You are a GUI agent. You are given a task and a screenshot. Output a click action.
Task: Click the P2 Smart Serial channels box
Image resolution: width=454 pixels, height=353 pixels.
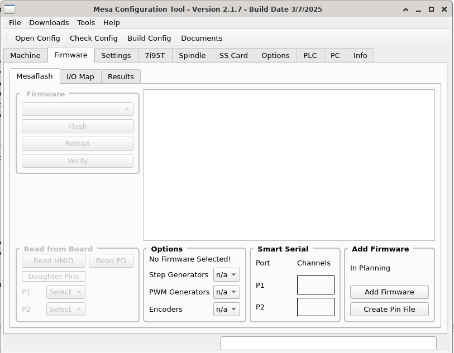pos(316,307)
